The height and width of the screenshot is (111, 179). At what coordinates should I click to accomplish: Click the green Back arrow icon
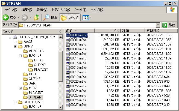(5, 17)
